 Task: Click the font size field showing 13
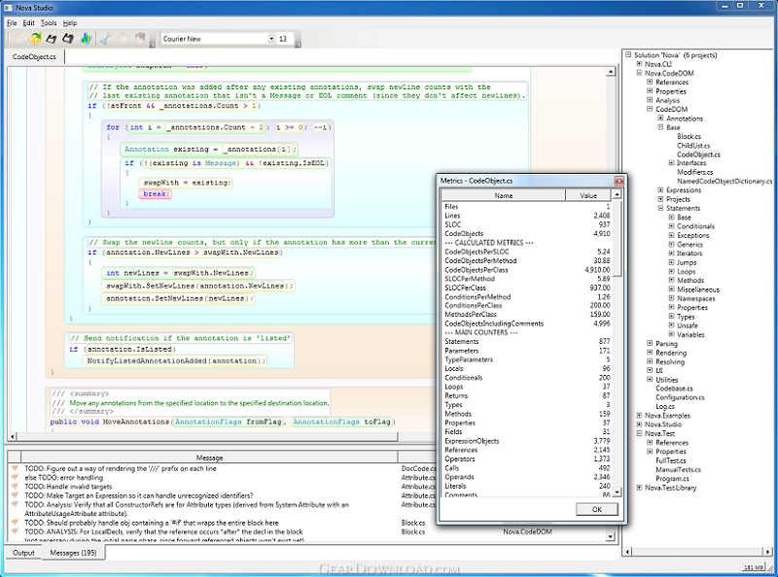point(284,39)
